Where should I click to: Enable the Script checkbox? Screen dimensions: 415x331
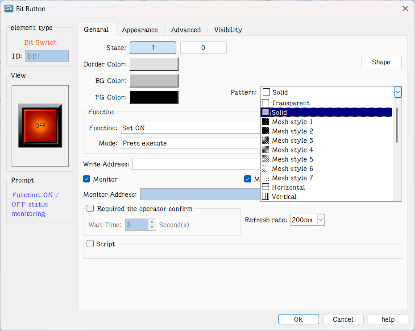click(90, 244)
